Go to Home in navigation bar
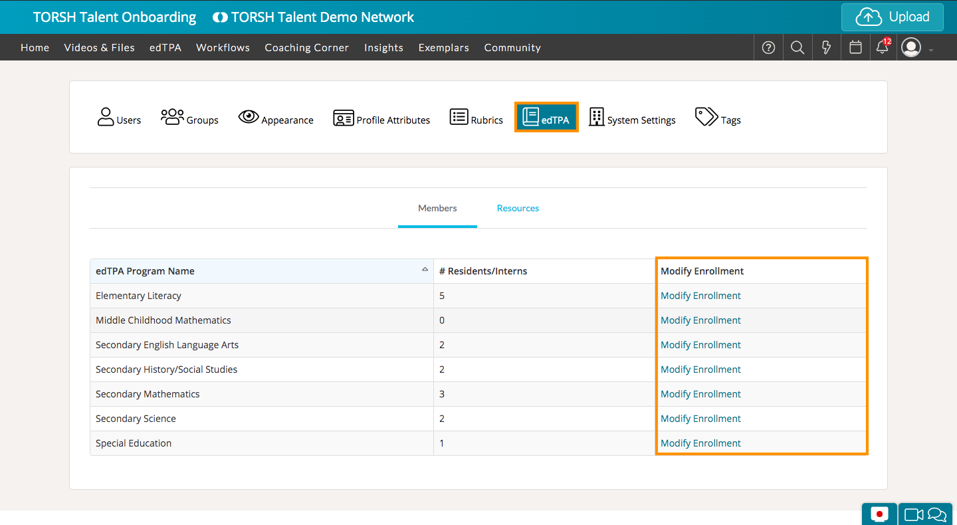Screen dimensions: 957x525 pyautogui.click(x=35, y=47)
